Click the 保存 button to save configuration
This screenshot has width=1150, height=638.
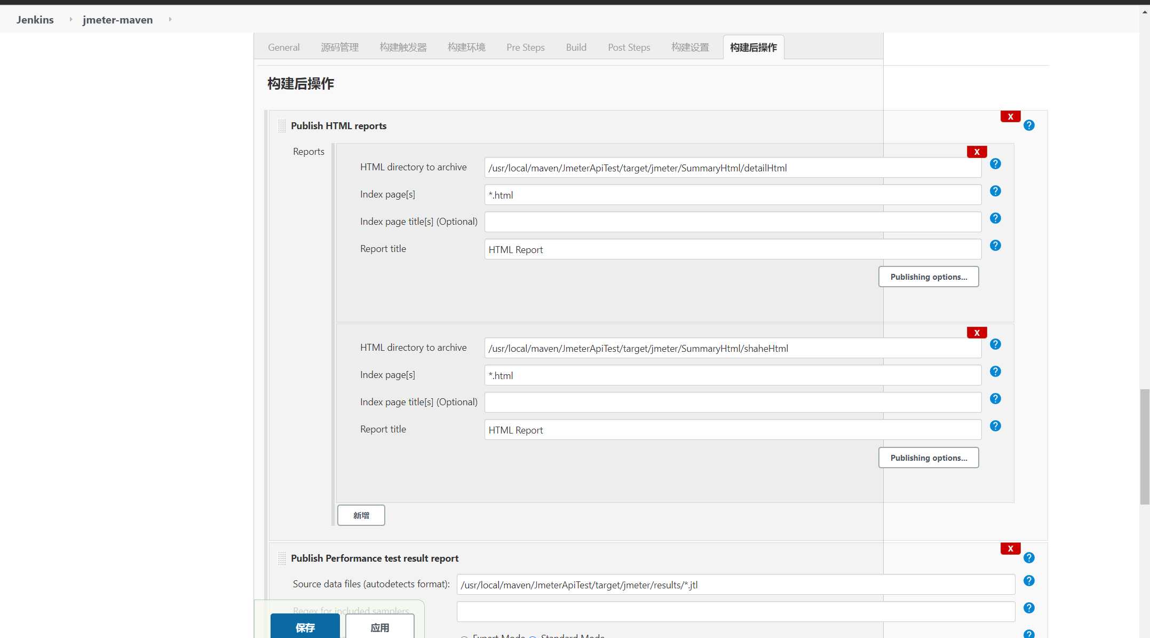coord(305,628)
